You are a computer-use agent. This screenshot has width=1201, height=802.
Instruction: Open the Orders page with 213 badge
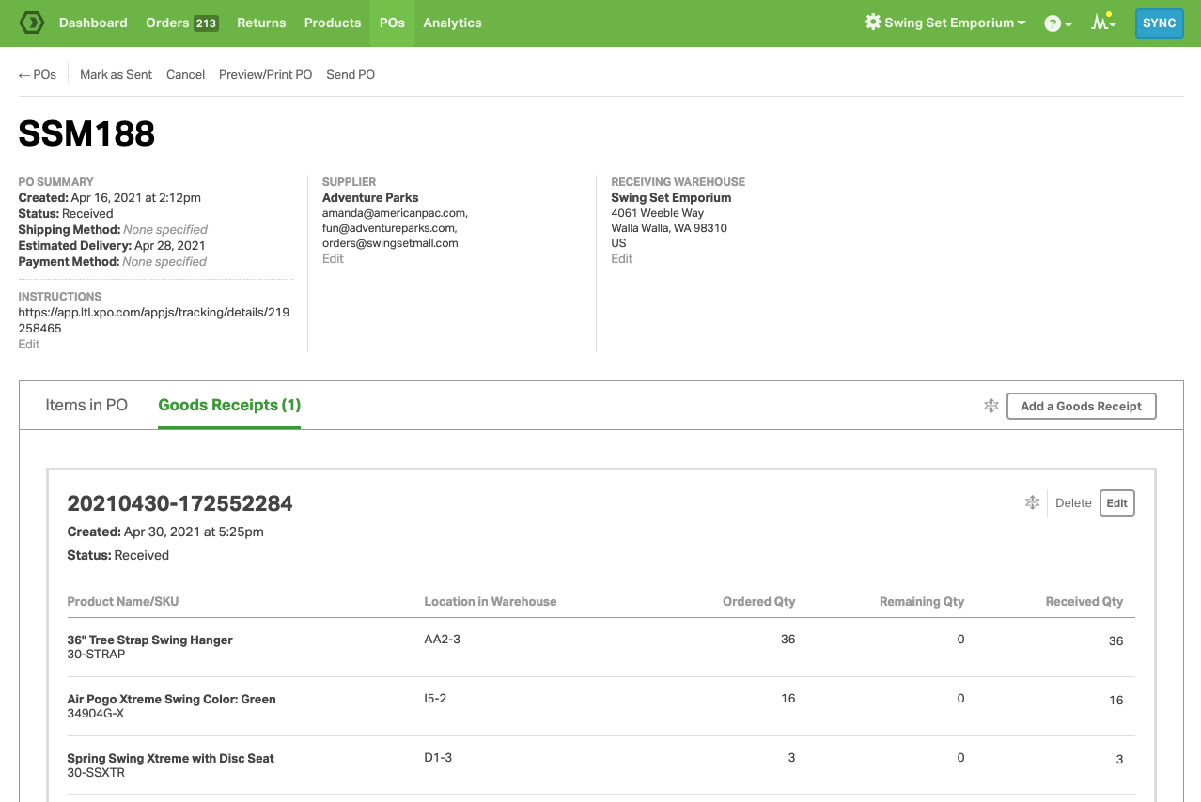pyautogui.click(x=181, y=23)
